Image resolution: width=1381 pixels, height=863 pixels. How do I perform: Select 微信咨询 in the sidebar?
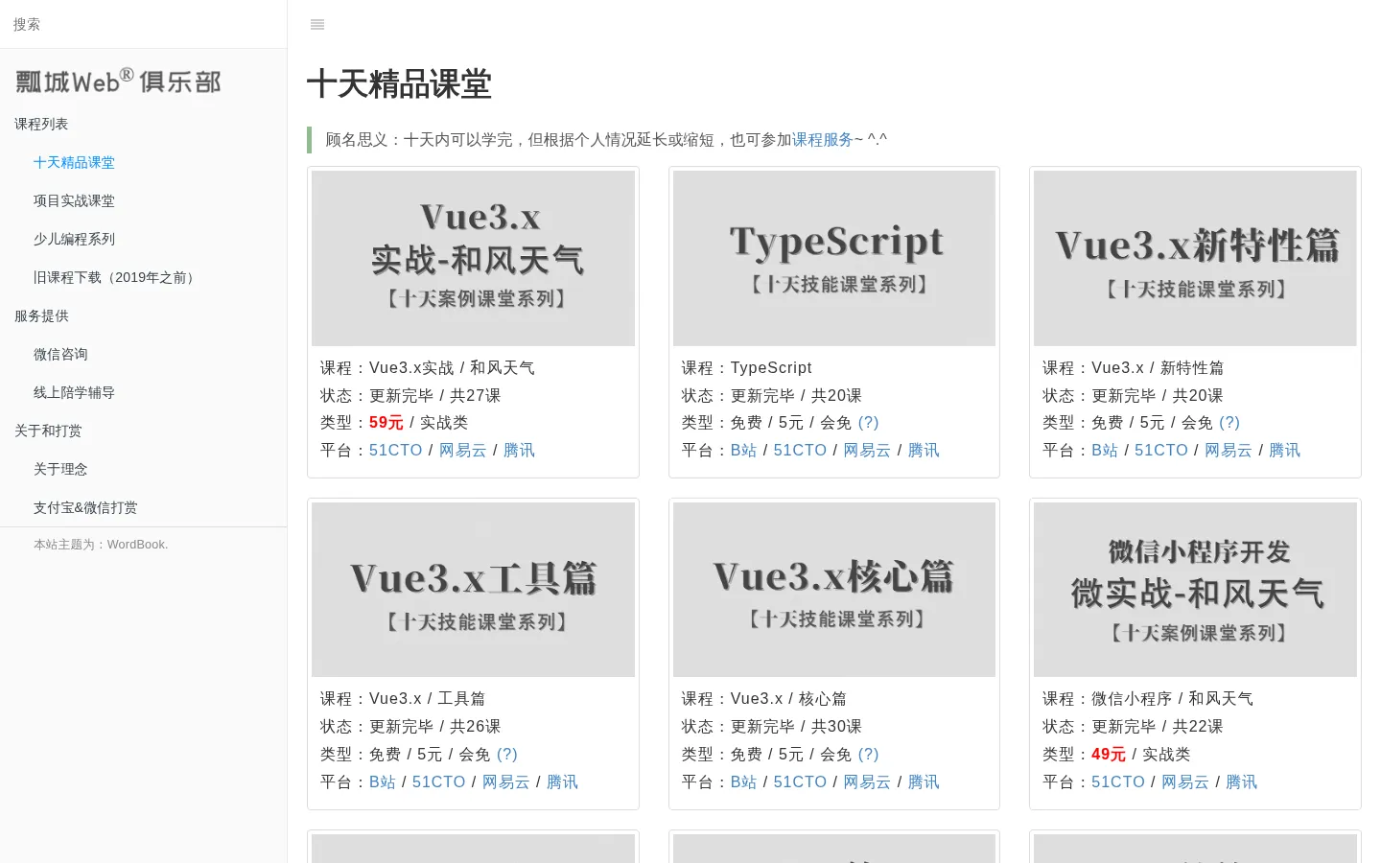(60, 355)
